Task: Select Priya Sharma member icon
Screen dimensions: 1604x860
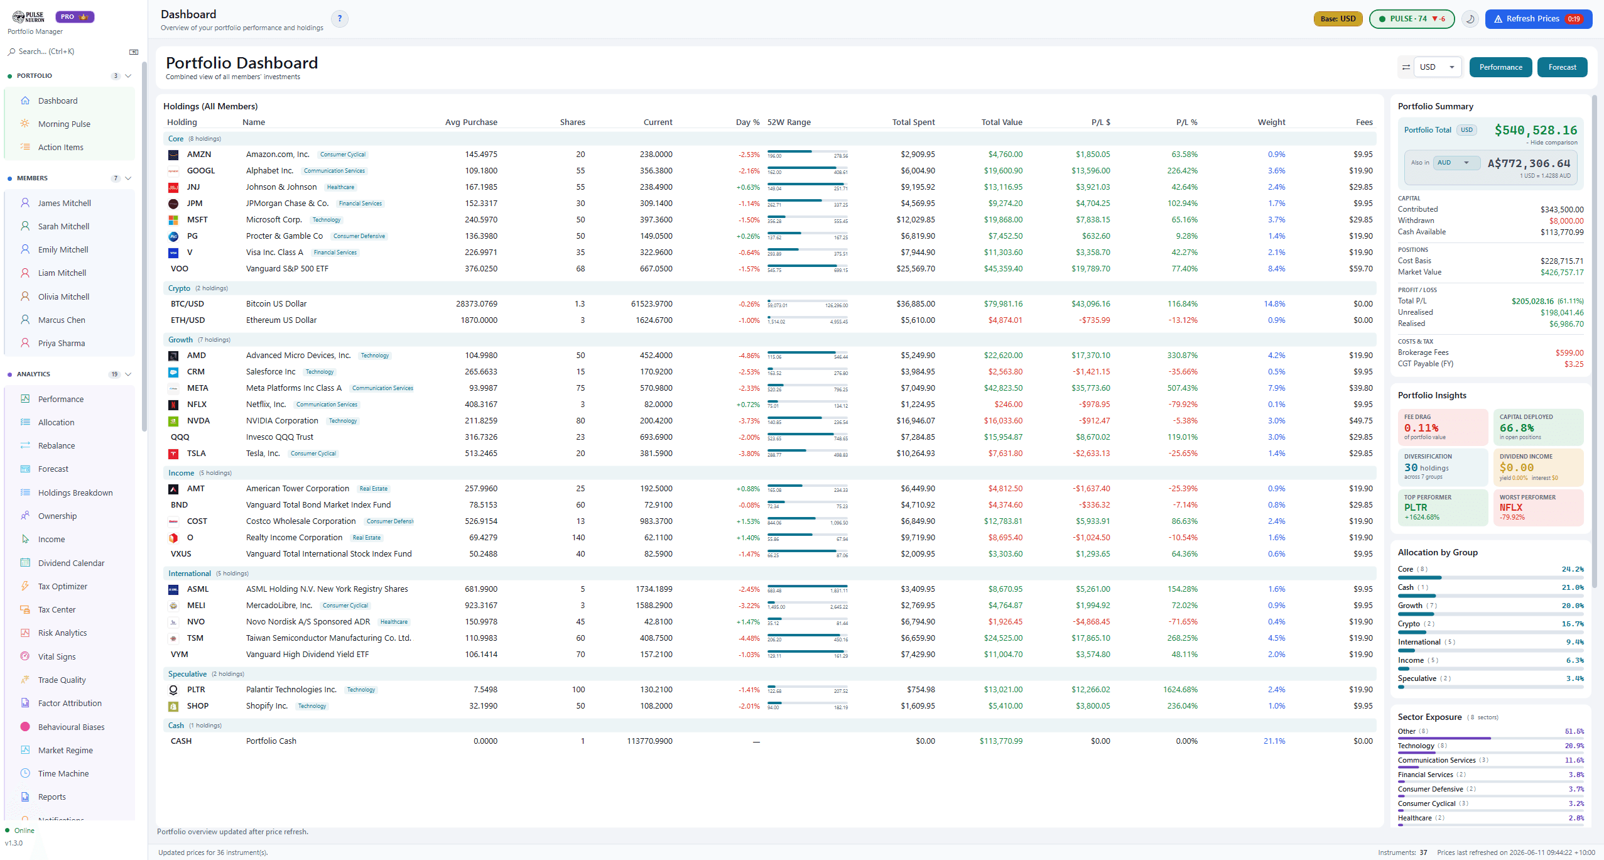Action: point(25,343)
